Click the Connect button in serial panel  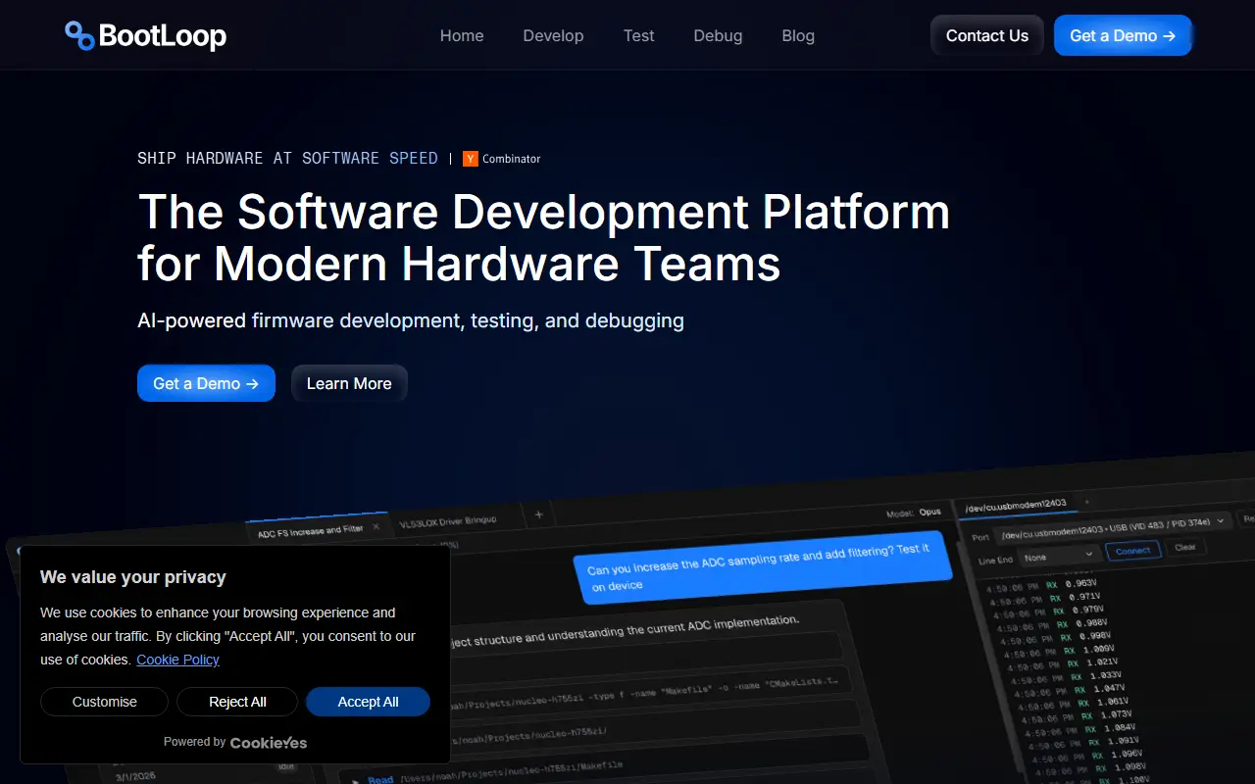tap(1133, 550)
